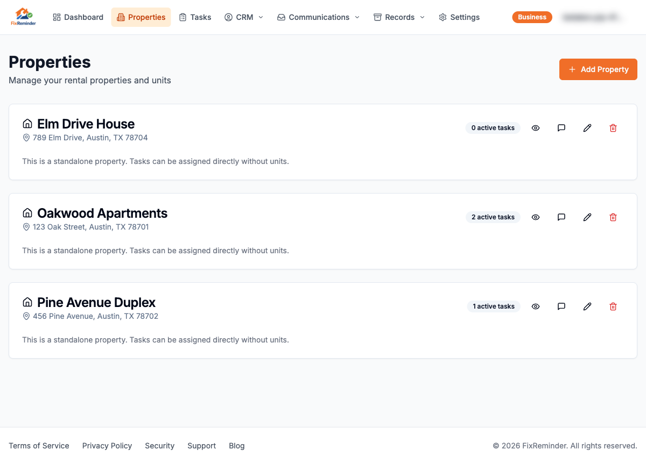Click the Business plan badge
The image size is (646, 464).
pos(532,17)
